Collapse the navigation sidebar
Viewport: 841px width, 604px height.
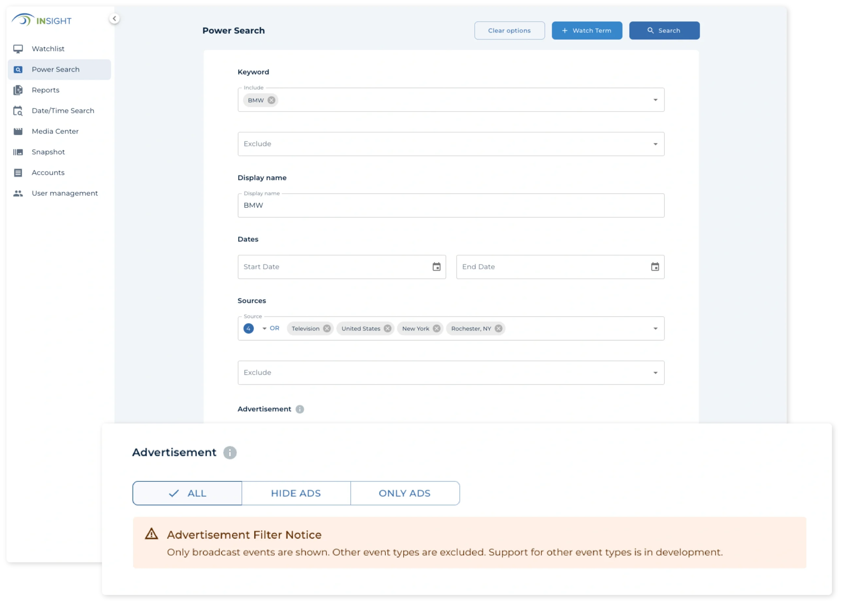click(115, 18)
